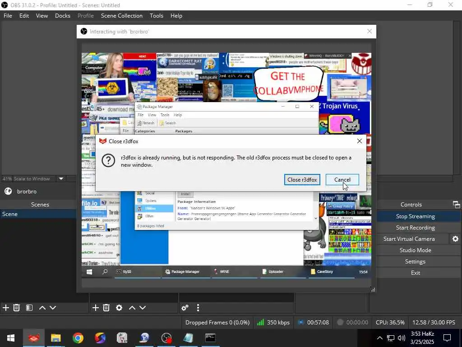Click Stop Streaming
Viewport: 462px width, 347px height.
pos(415,216)
